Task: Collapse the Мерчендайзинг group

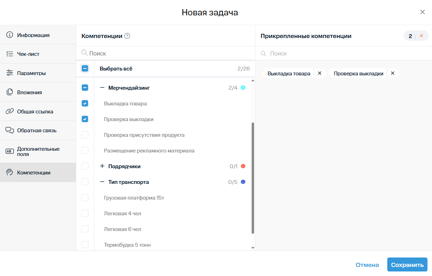Action: 102,88
